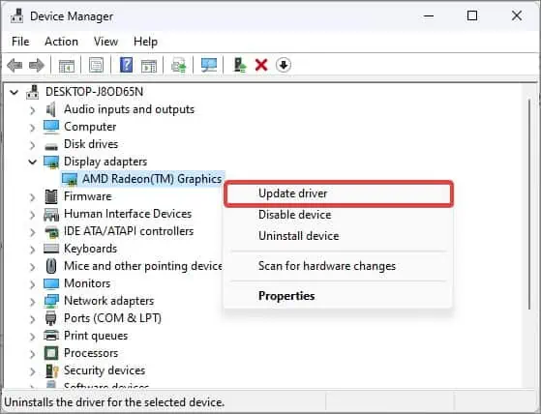Image resolution: width=541 pixels, height=414 pixels.
Task: Collapse the Display adapters category
Action: (x=33, y=162)
